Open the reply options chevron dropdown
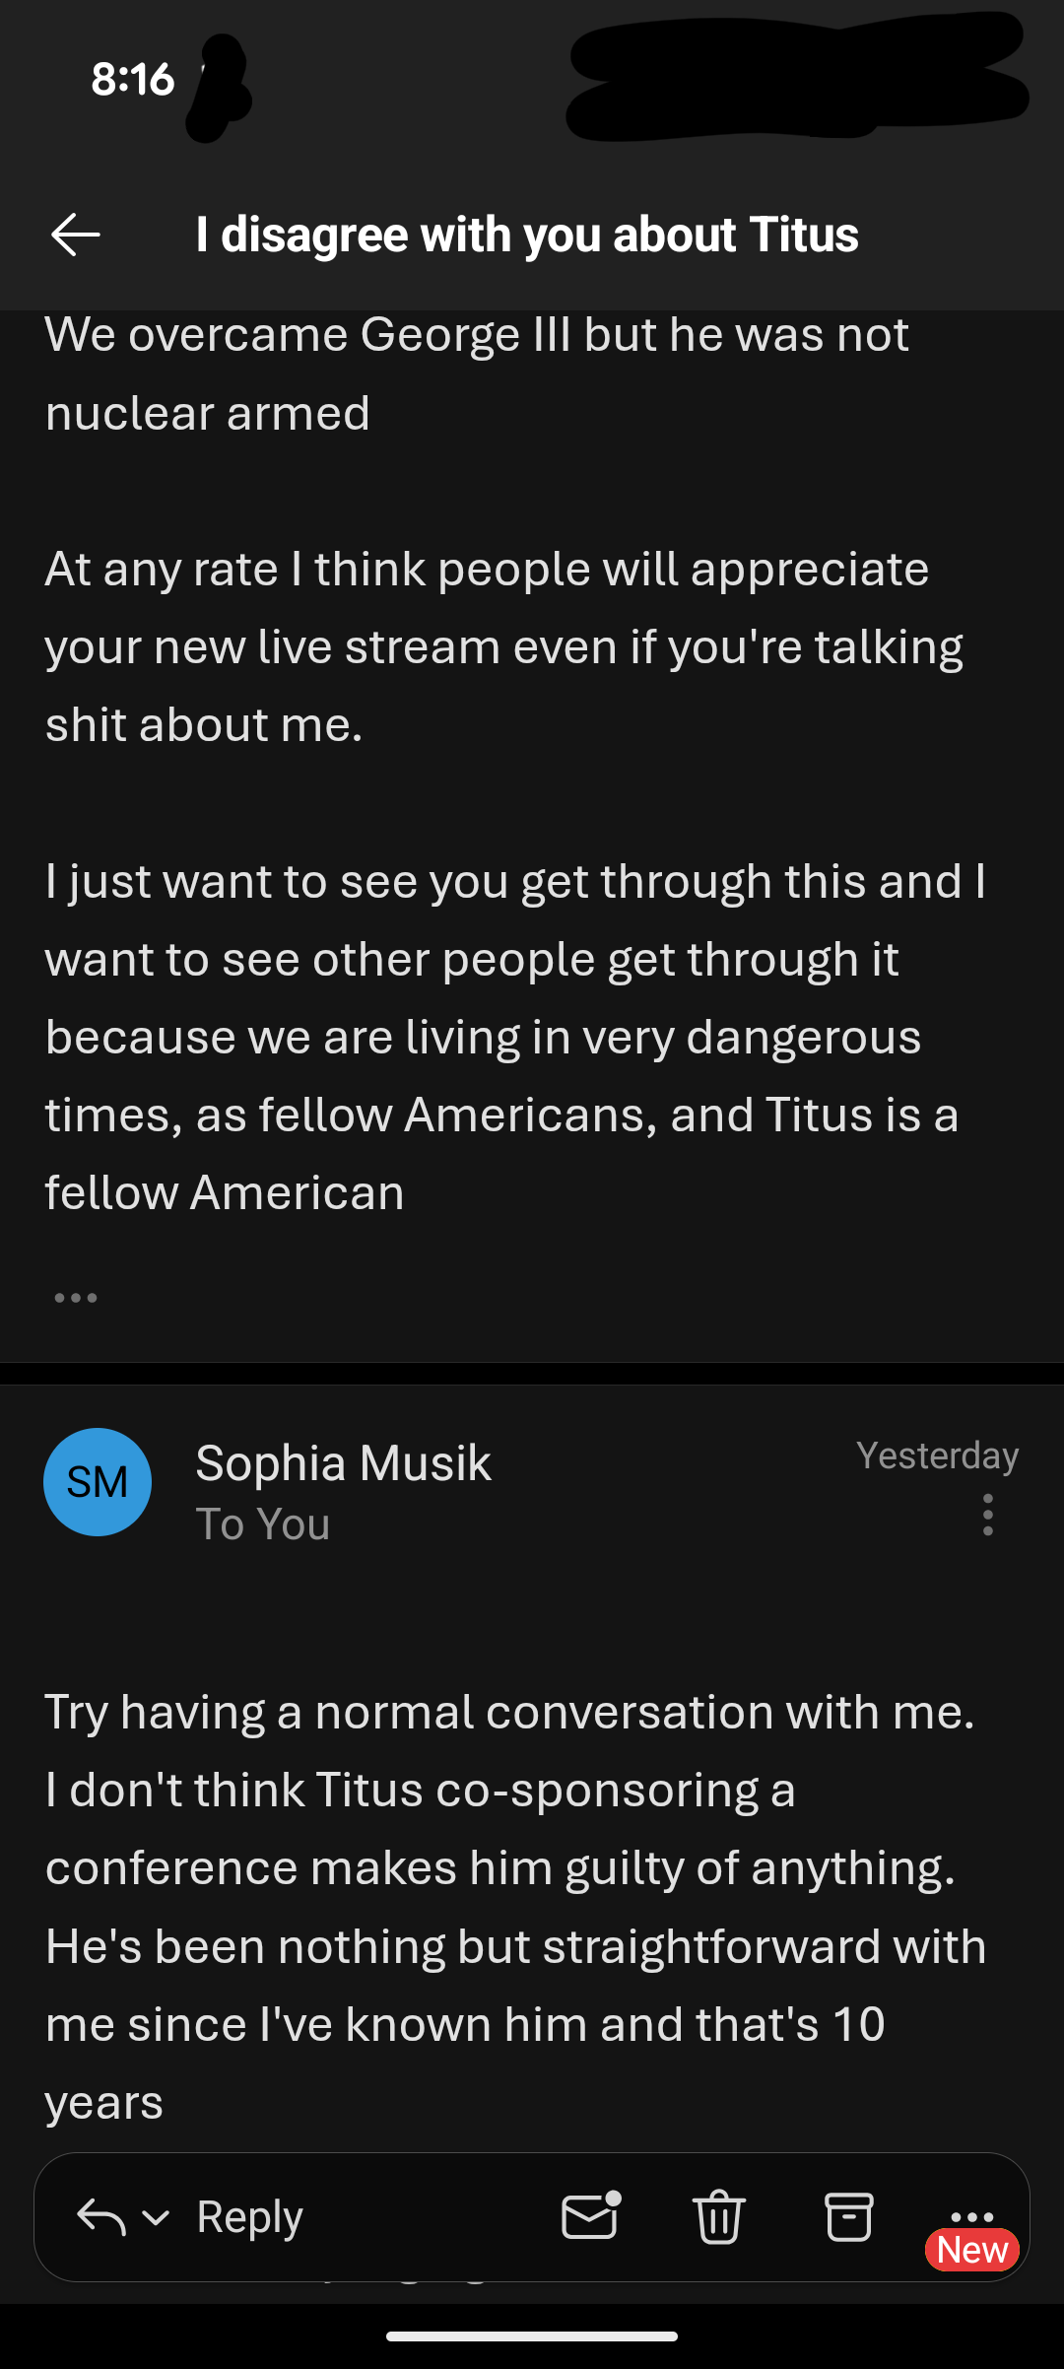This screenshot has height=2369, width=1064. pos(156,2218)
